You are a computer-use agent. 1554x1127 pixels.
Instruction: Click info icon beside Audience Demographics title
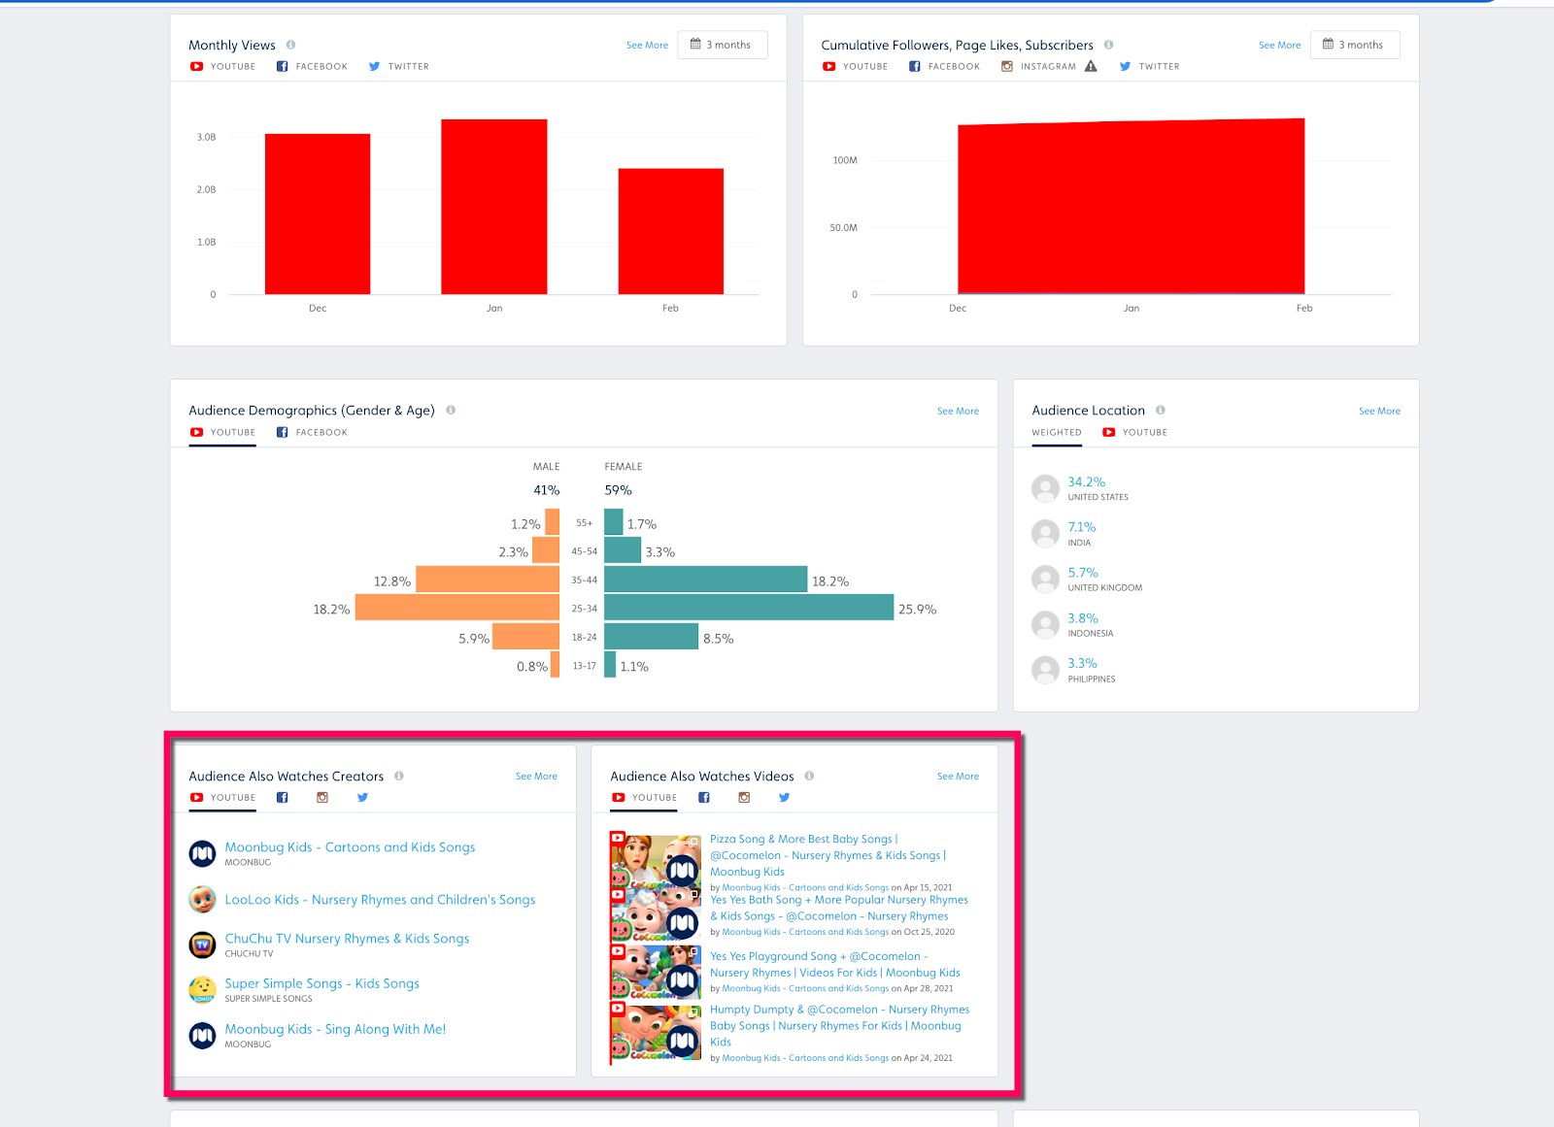451,411
